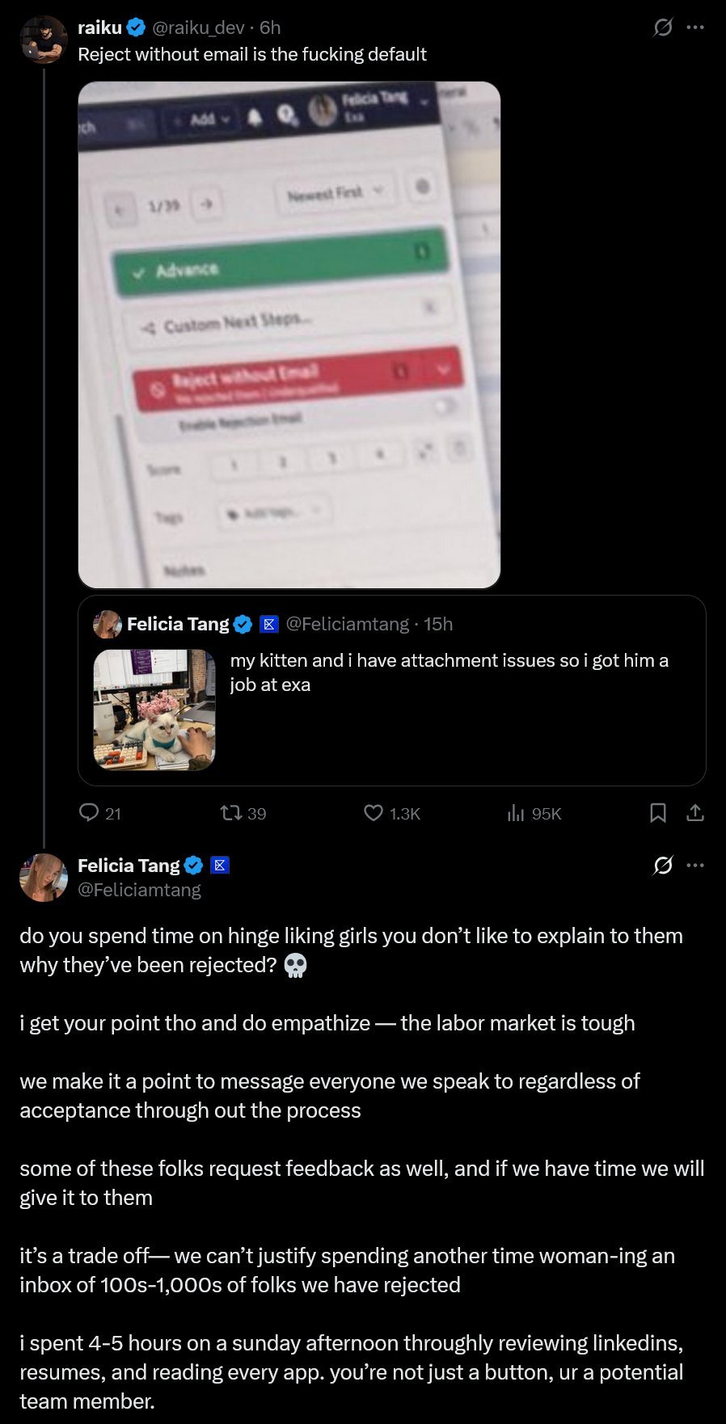Share raiku's tweet

point(695,812)
